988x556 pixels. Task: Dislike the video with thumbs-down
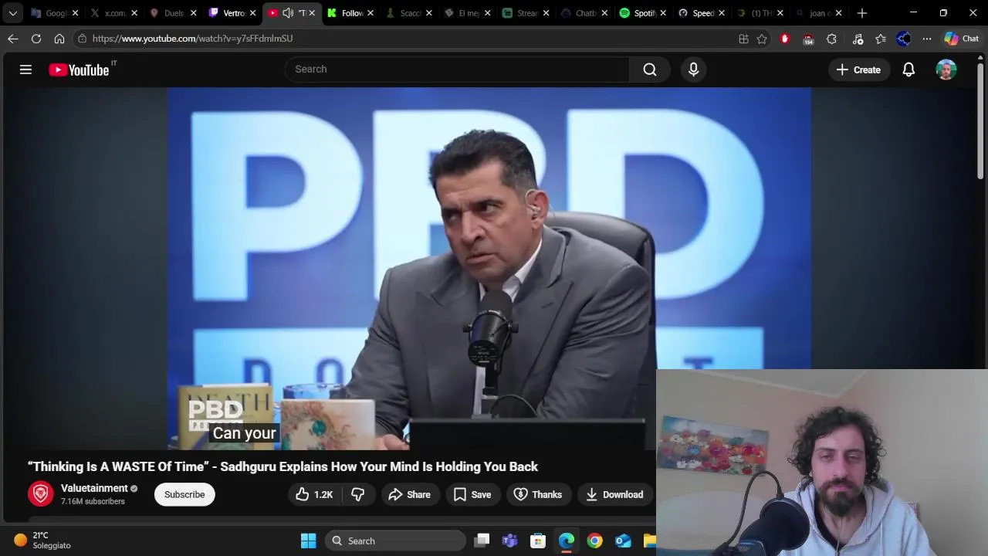(358, 494)
